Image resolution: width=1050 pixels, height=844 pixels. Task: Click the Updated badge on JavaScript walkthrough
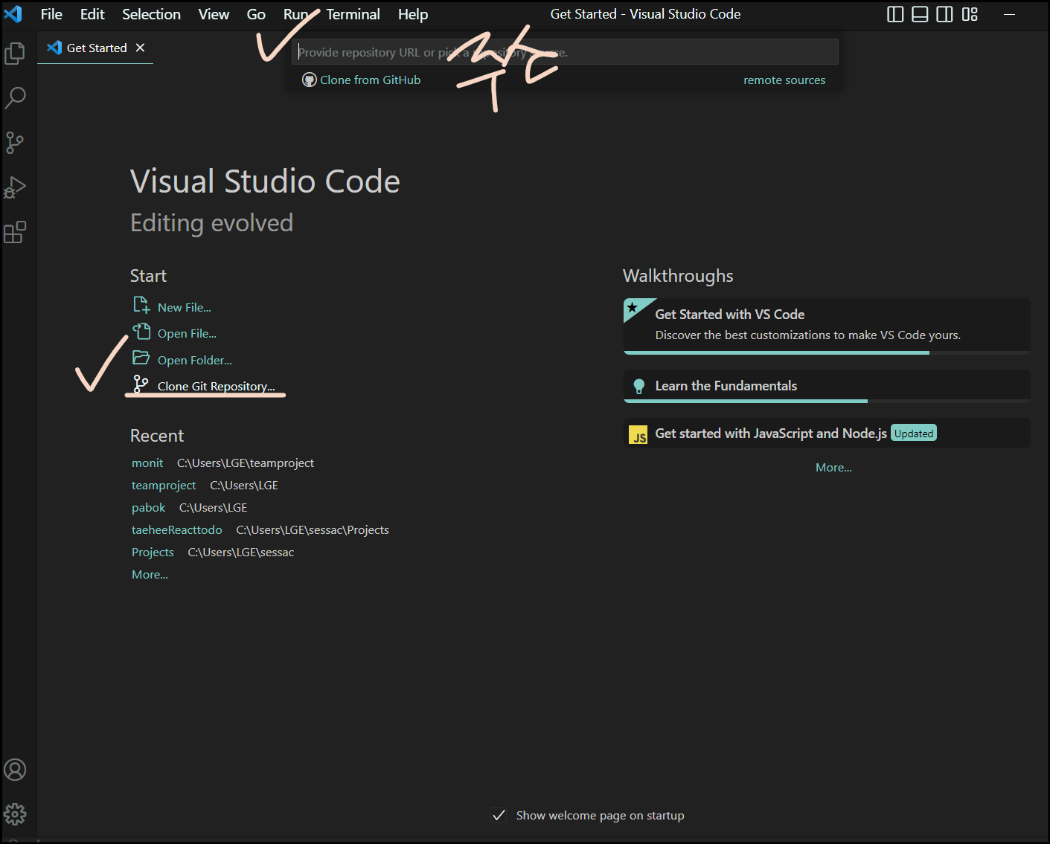click(x=914, y=434)
